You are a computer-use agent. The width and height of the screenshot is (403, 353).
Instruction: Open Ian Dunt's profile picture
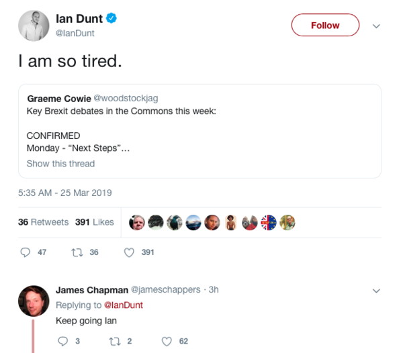pyautogui.click(x=33, y=26)
